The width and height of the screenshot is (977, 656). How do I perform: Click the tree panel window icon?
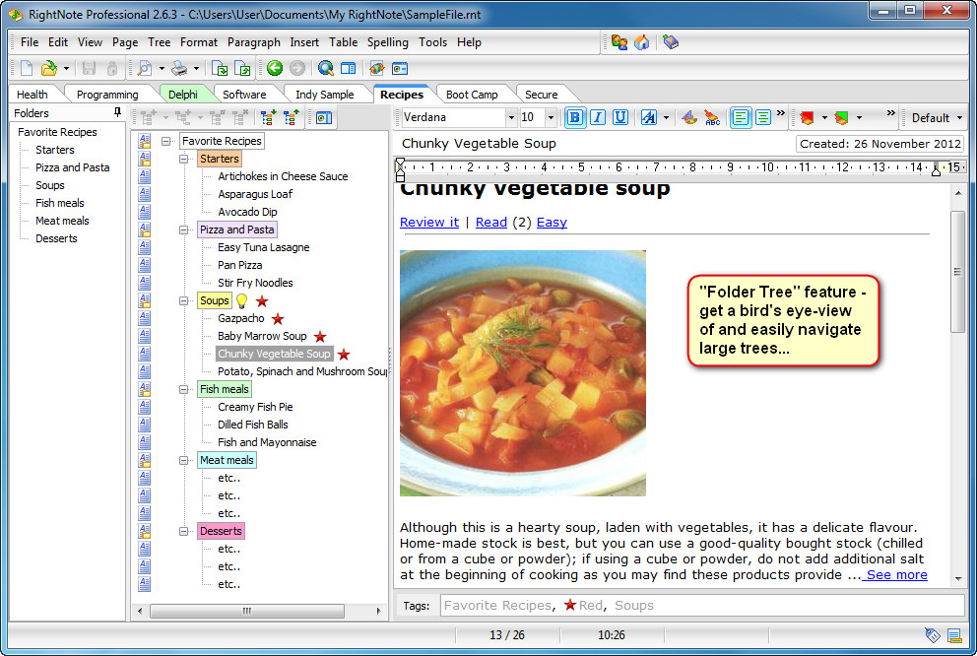point(323,118)
